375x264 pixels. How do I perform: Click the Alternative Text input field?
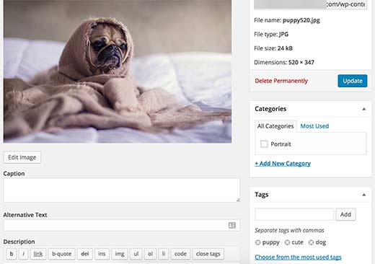coord(122,225)
